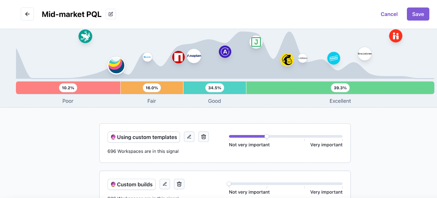Select the Anaplan company bubble
The width and height of the screenshot is (437, 198).
pos(194,56)
